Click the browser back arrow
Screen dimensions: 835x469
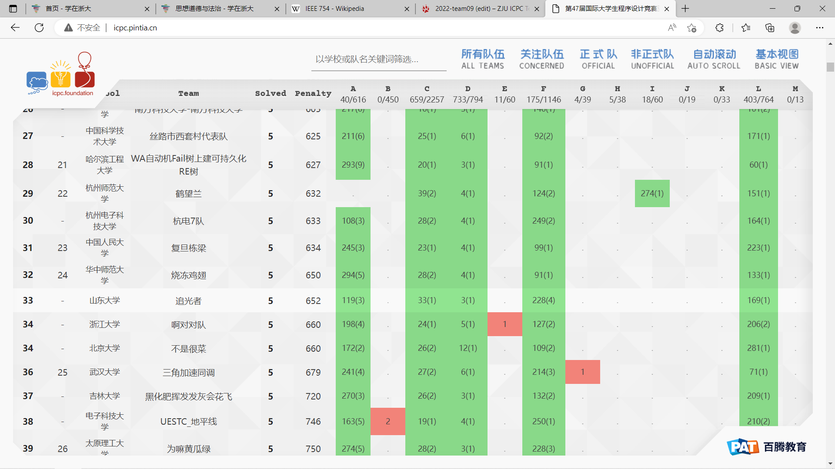(15, 28)
